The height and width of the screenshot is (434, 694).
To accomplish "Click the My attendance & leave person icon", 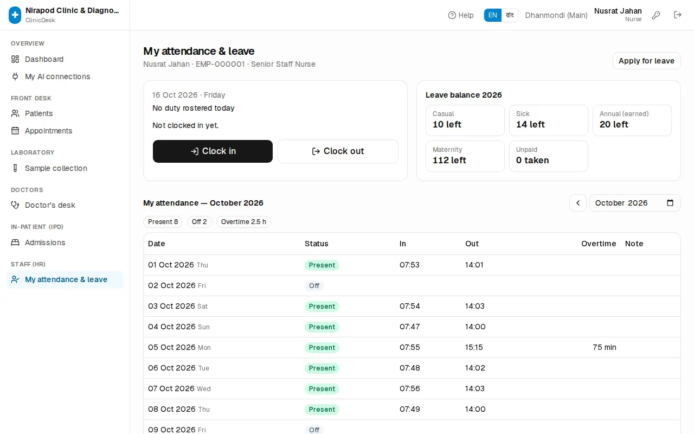I will 15,279.
